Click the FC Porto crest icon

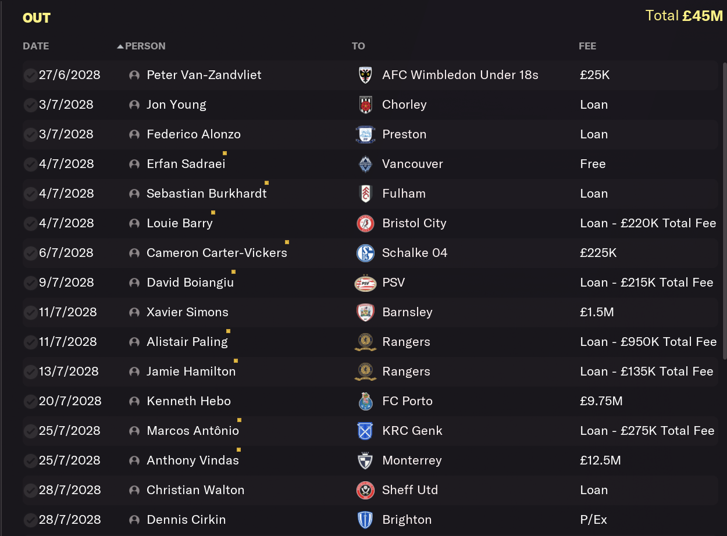pos(365,401)
